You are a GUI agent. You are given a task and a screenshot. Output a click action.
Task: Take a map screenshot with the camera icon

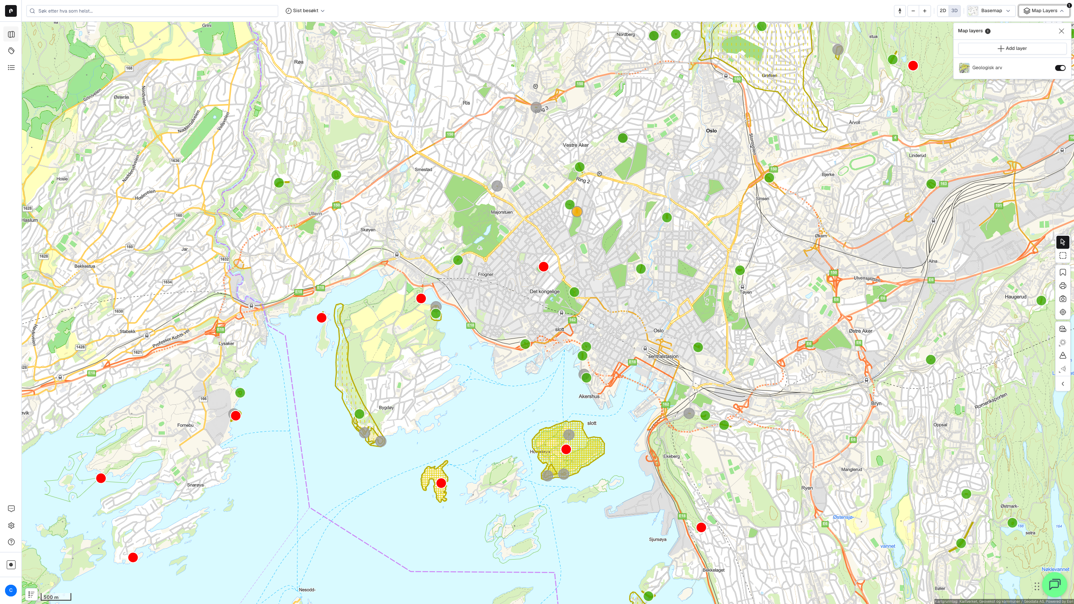coord(1063,299)
